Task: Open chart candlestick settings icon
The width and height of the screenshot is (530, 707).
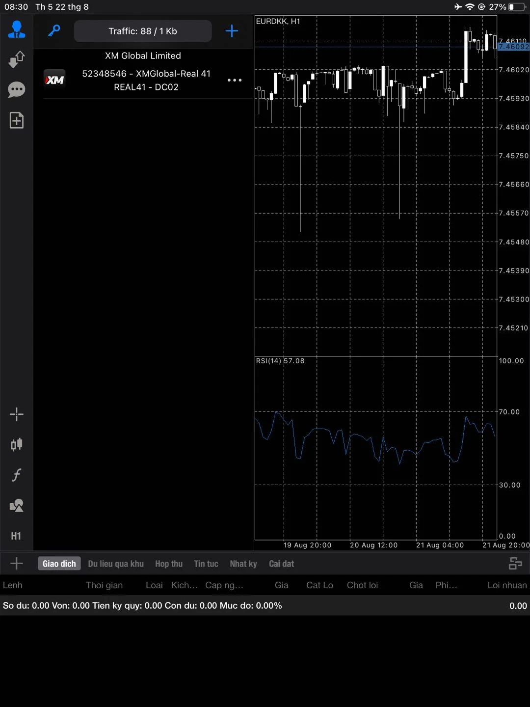Action: [x=17, y=445]
